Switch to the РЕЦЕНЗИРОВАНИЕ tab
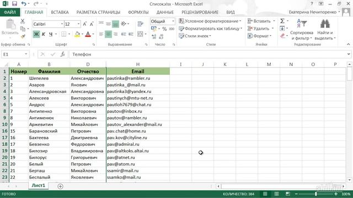Viewport: 353px width, 198px height. pyautogui.click(x=200, y=12)
